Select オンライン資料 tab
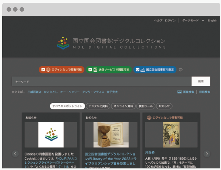This screenshot has width=221, height=170. (x=123, y=106)
